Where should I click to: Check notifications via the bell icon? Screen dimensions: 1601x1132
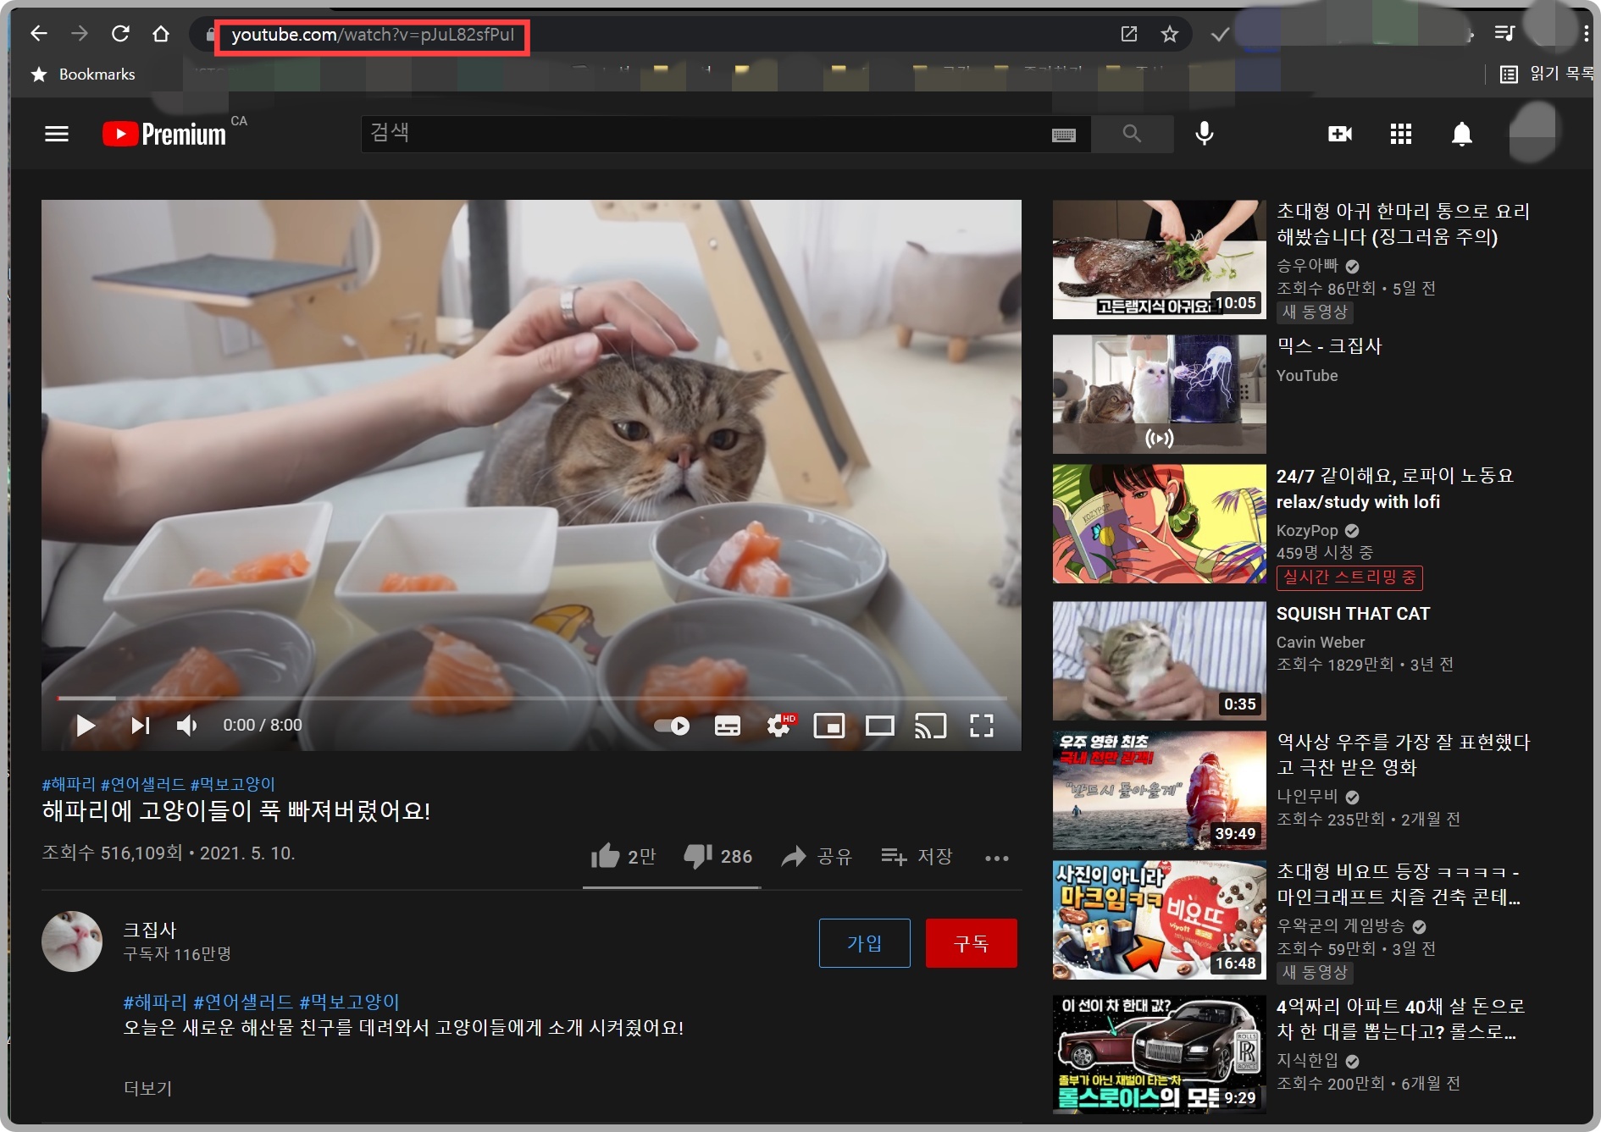(1462, 133)
